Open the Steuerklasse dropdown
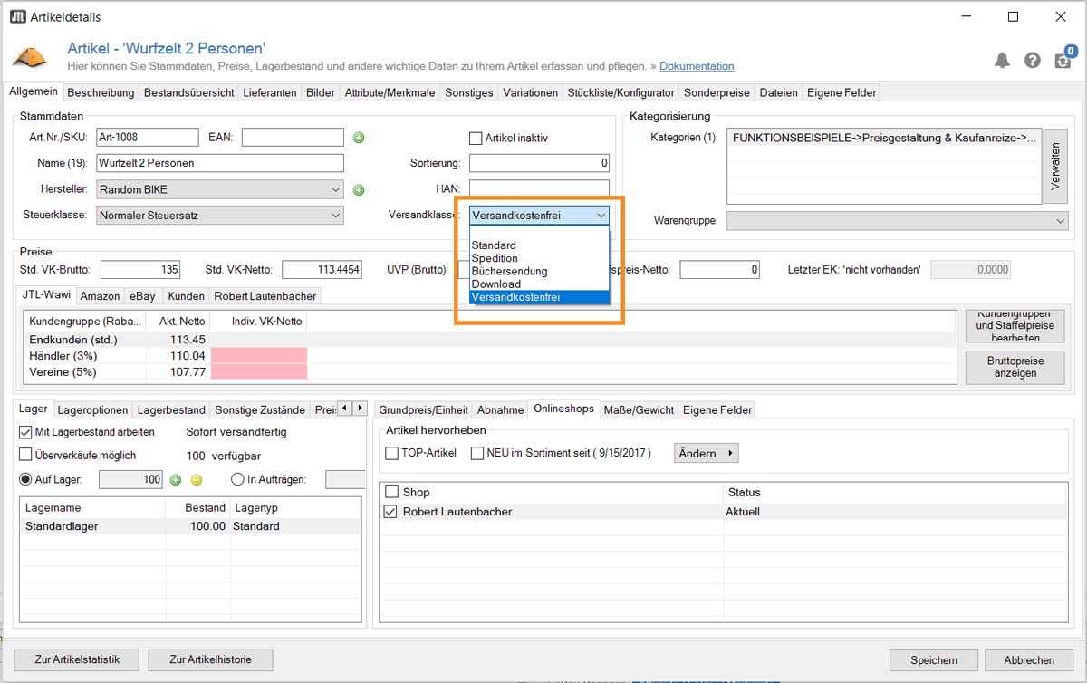Viewport: 1087px width, 683px height. 220,216
